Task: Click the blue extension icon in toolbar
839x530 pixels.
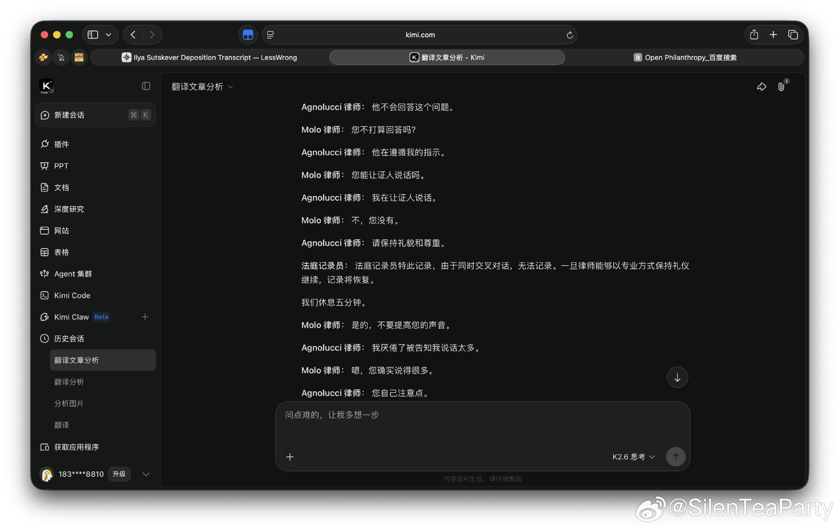Action: [248, 35]
